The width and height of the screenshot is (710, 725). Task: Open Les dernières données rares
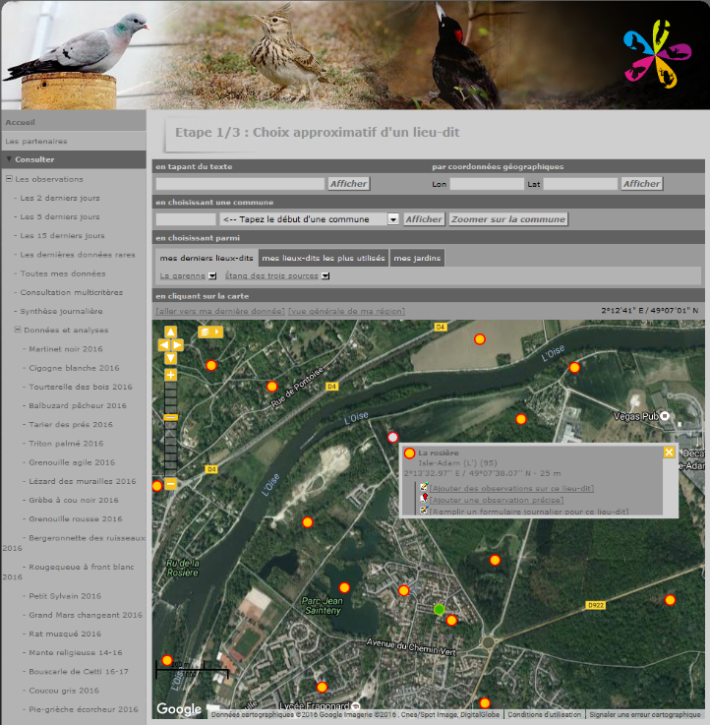[78, 255]
